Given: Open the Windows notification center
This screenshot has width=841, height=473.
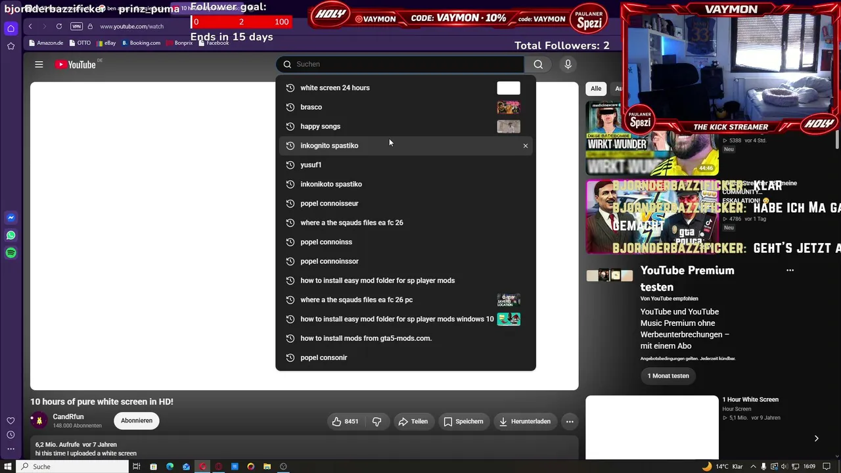Looking at the screenshot, I should point(827,466).
